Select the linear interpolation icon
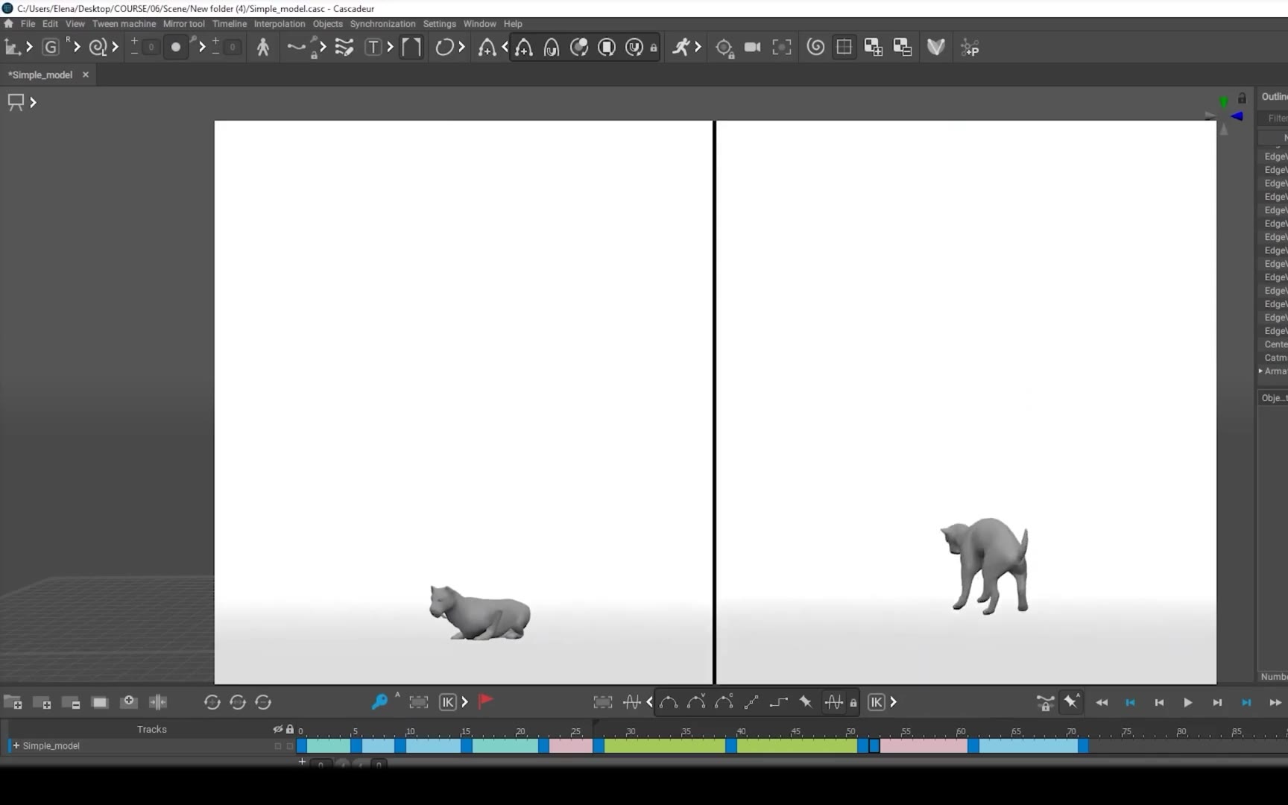1288x805 pixels. coord(751,702)
